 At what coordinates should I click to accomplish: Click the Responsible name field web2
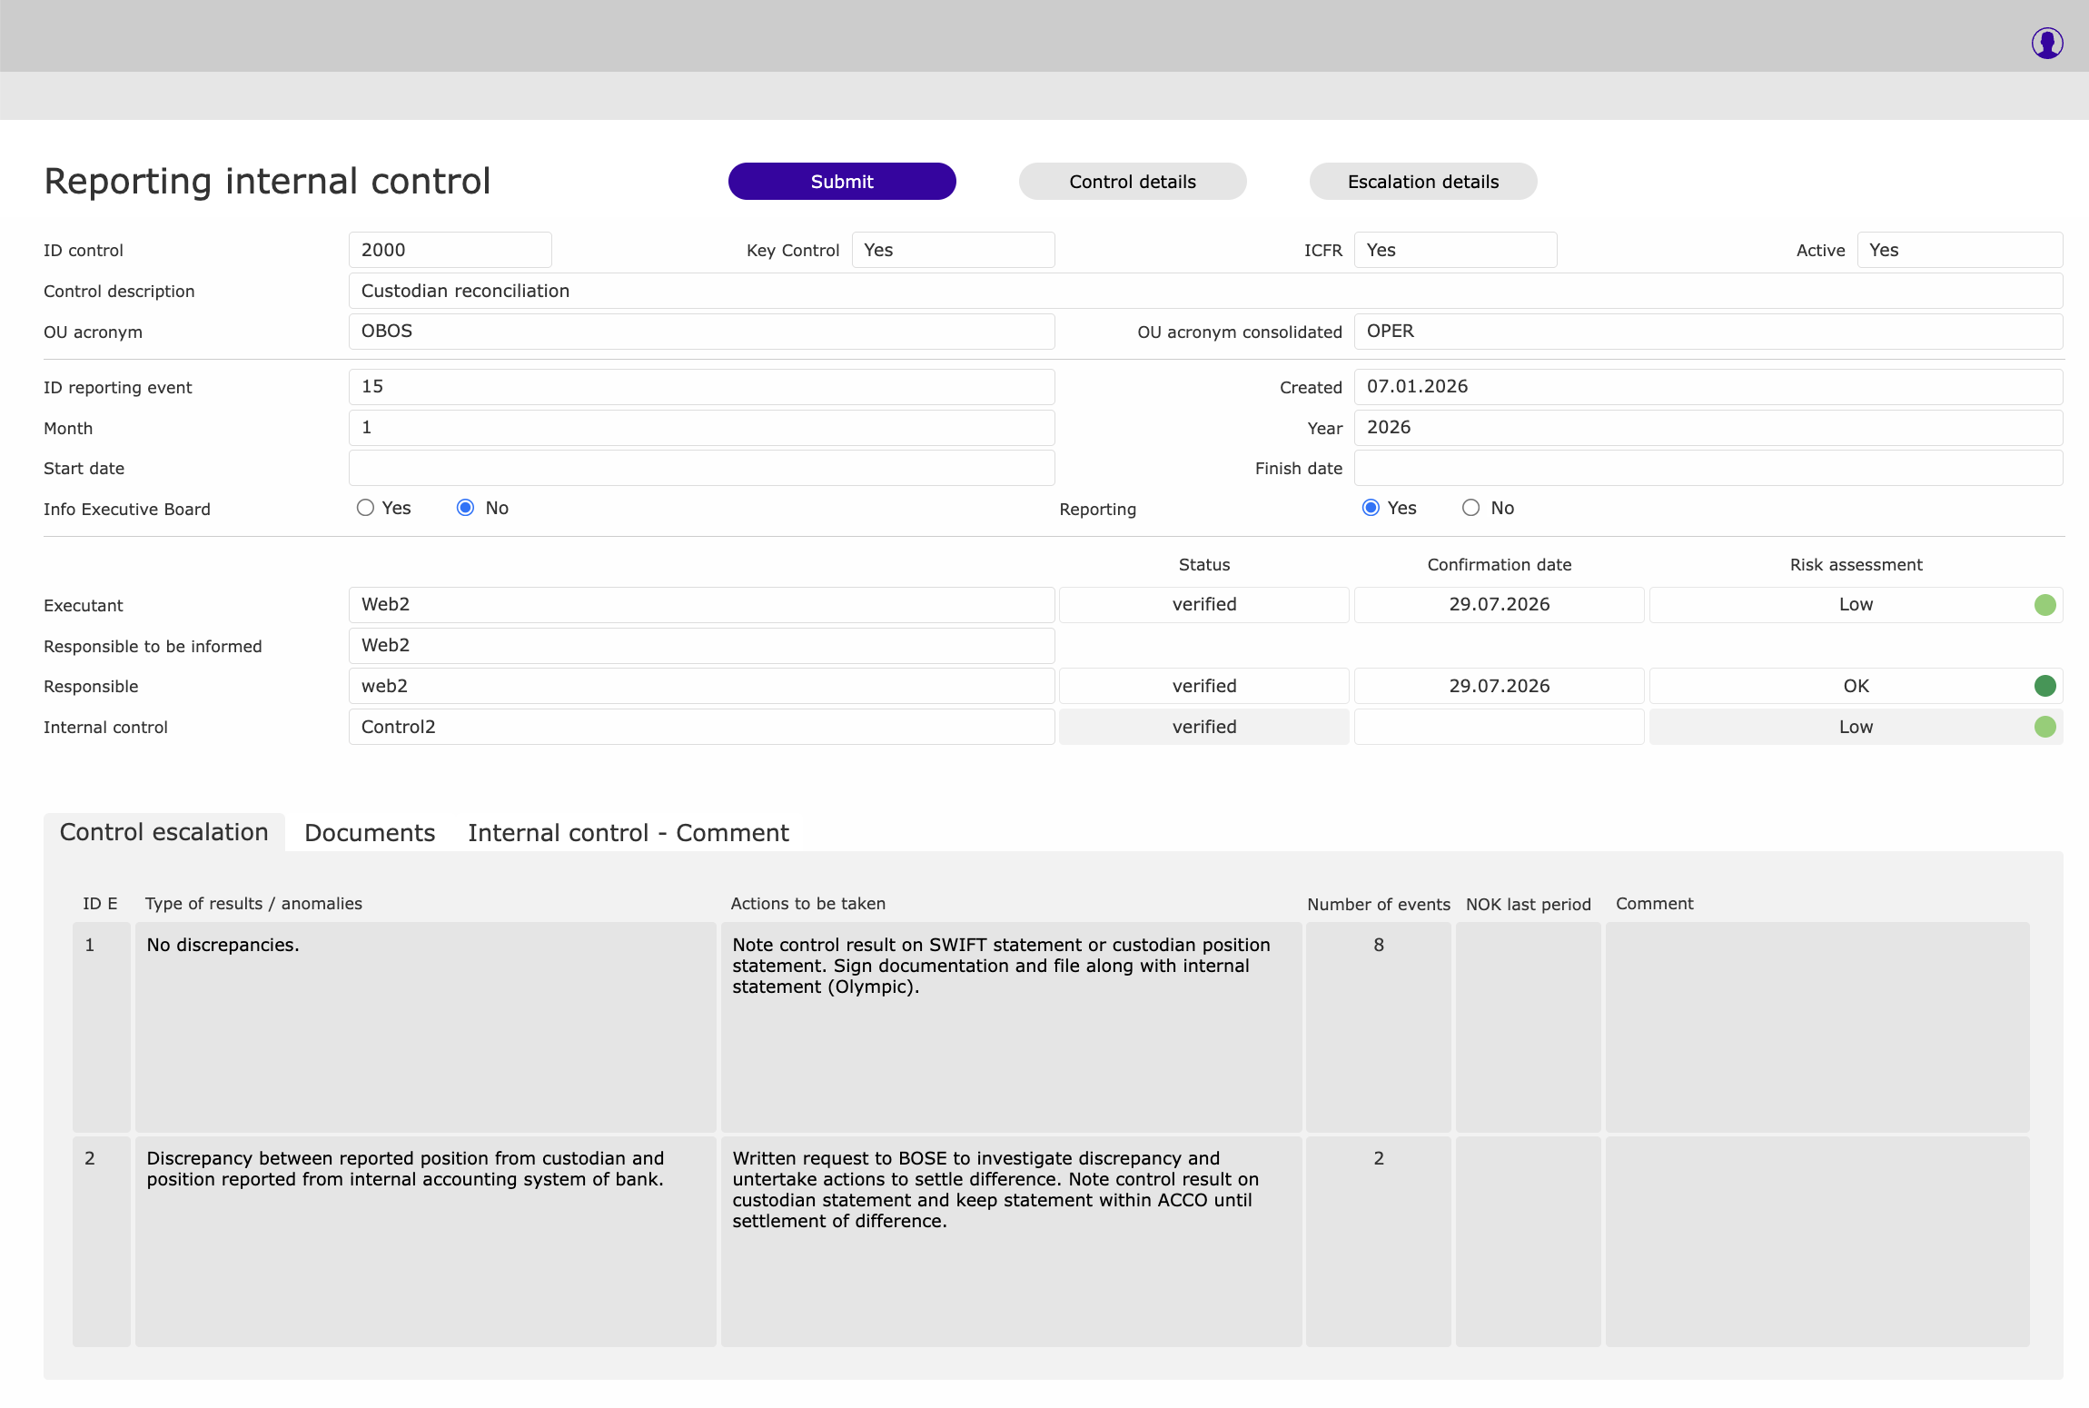tap(702, 686)
